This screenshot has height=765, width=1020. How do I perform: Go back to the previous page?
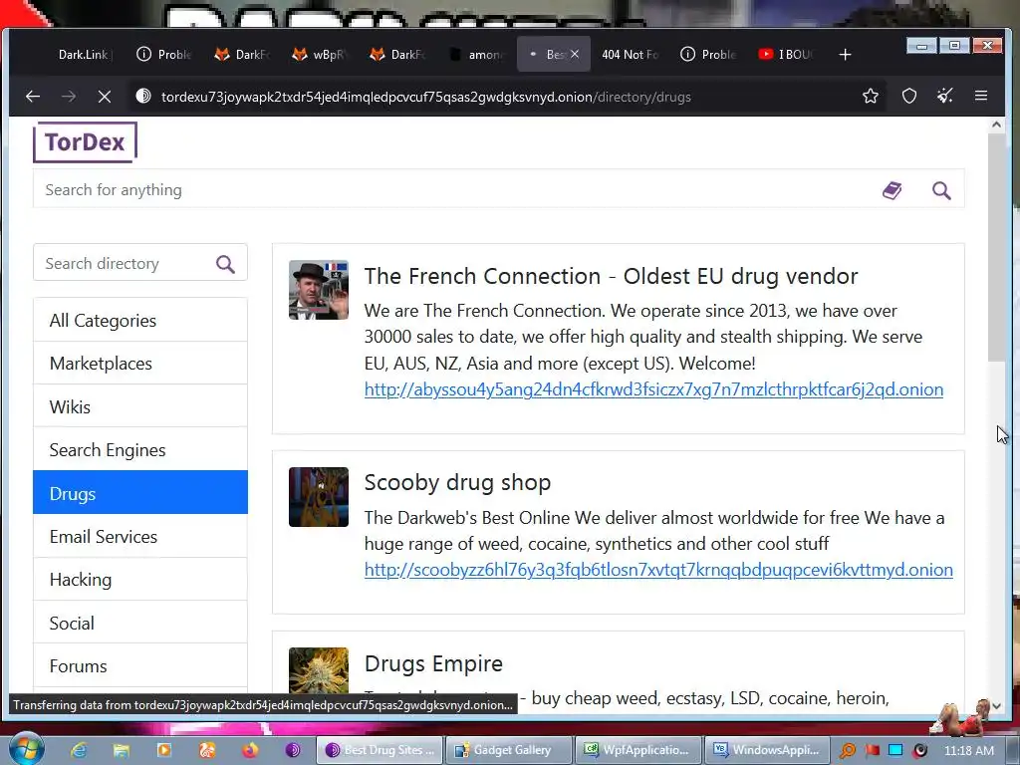33,97
